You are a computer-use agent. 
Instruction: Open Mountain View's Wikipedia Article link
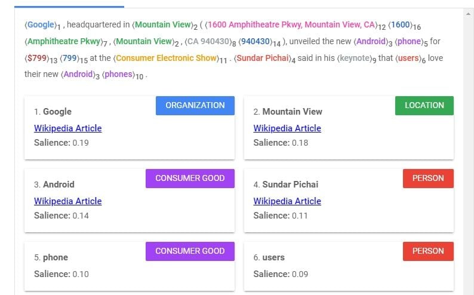pyautogui.click(x=287, y=128)
